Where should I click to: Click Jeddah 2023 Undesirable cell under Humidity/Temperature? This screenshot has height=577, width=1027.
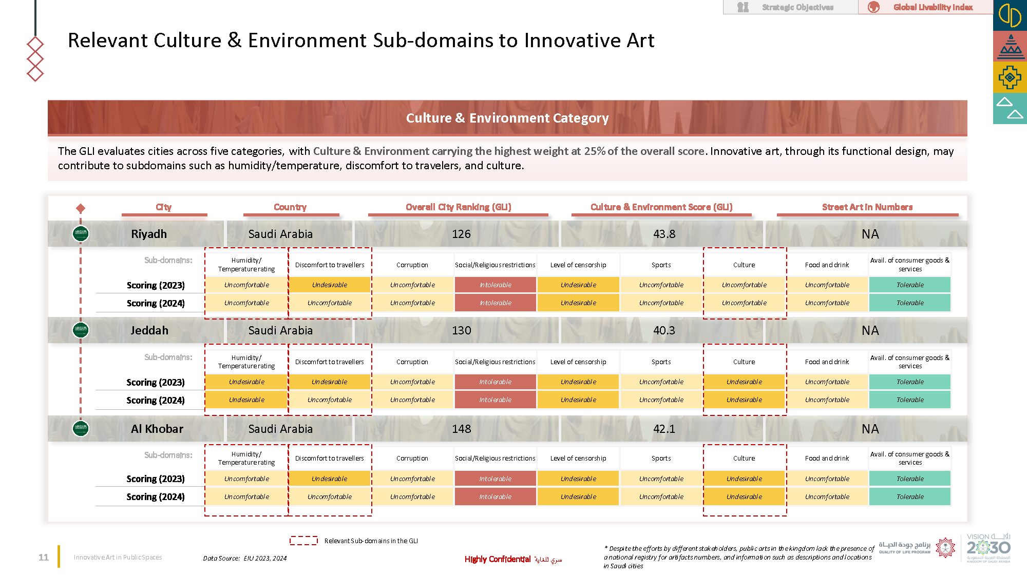point(246,382)
